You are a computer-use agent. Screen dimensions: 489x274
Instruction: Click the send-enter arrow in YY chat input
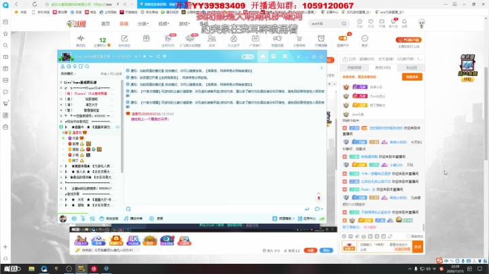[x=307, y=209]
